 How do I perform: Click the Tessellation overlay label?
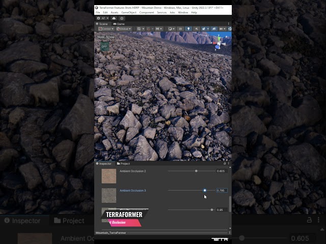click(x=106, y=37)
